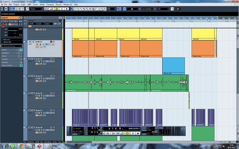Viewport: 239px width, 149px height.
Task: Select the Draw pencil tool
Action: [x=96, y=9]
